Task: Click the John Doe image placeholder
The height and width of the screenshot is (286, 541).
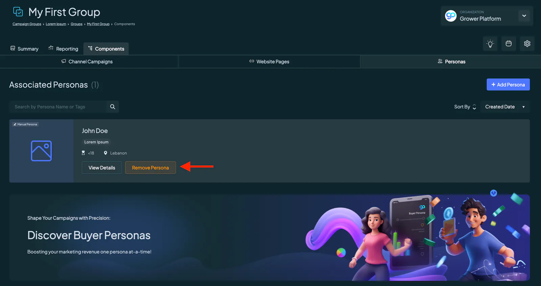Action: 41,151
